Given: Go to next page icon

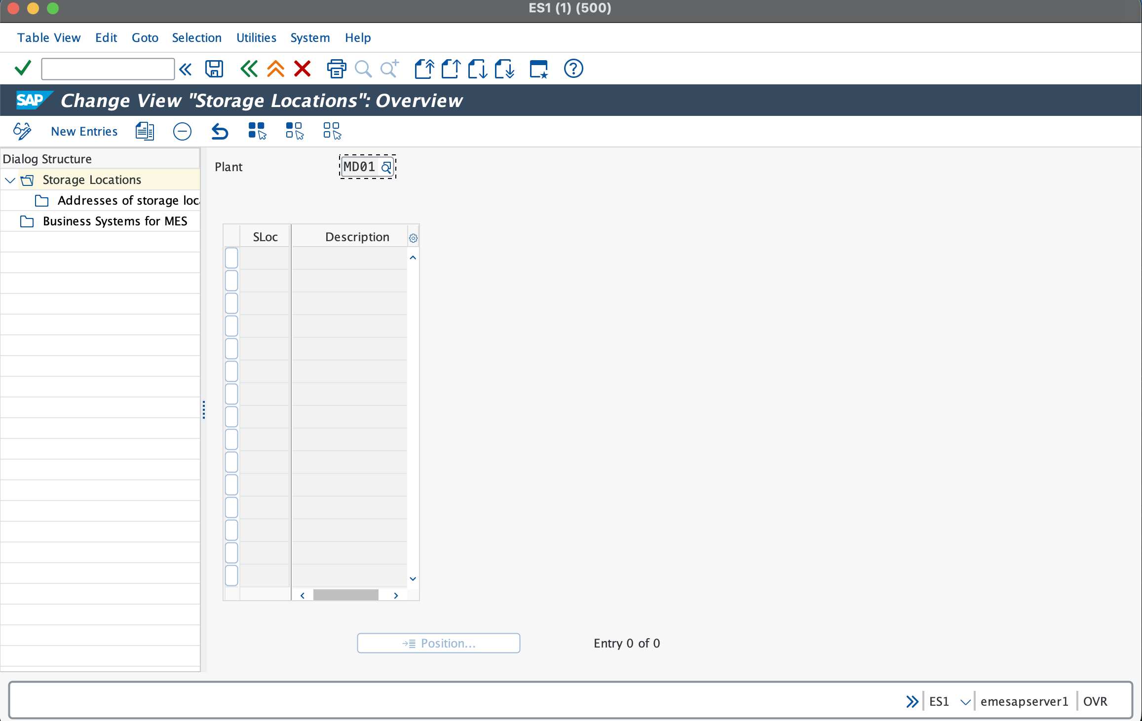Looking at the screenshot, I should pyautogui.click(x=477, y=69).
